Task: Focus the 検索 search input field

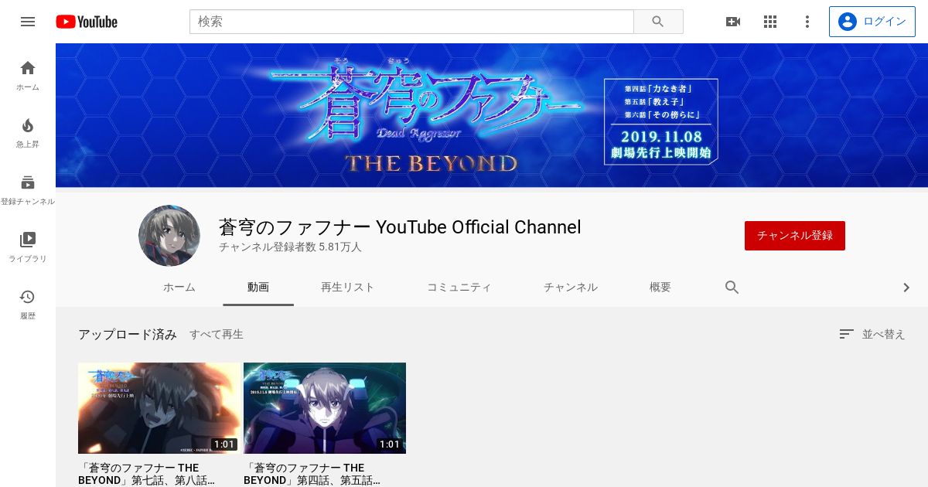Action: [411, 22]
